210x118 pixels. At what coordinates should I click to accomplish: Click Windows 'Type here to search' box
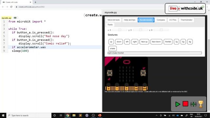[29, 115]
